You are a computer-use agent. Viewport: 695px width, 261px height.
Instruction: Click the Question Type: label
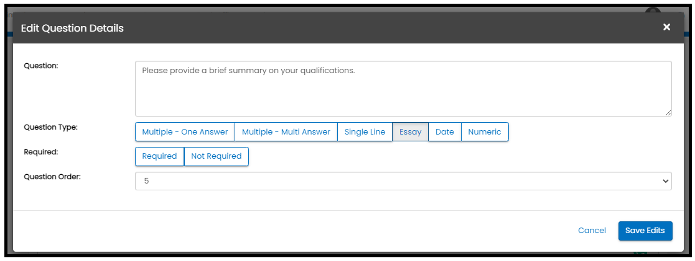tap(50, 127)
